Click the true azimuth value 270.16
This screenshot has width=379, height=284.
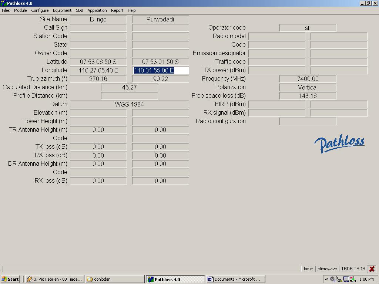click(x=98, y=79)
